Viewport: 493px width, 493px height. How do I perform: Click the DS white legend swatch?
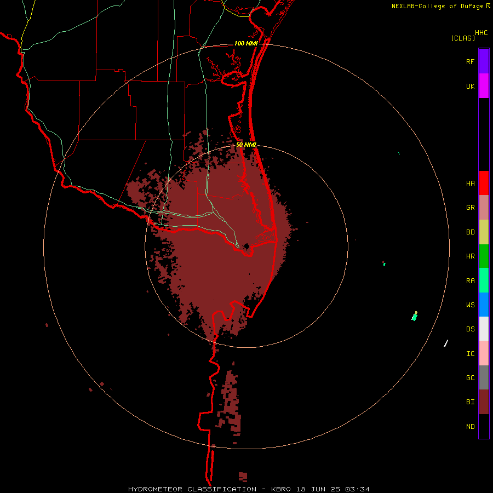point(484,329)
